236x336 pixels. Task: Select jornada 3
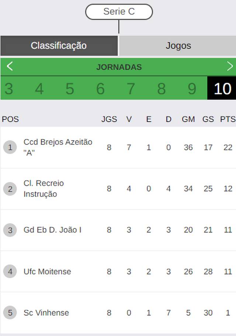9,88
